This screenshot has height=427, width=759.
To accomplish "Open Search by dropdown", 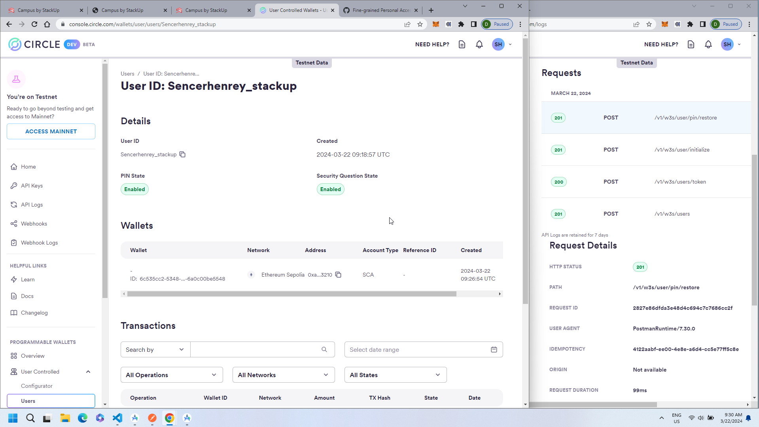I will coord(155,349).
